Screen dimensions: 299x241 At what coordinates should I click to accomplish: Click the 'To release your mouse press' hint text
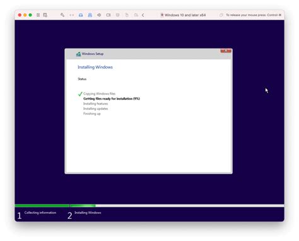[254, 15]
